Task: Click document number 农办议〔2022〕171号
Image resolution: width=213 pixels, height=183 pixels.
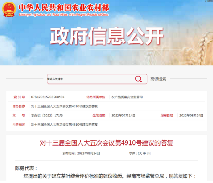Action: point(47,116)
